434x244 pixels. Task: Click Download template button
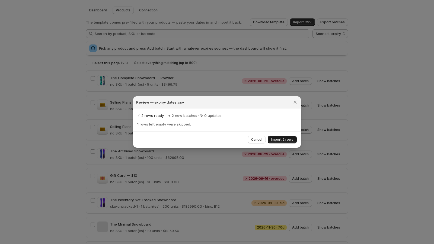pos(269,22)
